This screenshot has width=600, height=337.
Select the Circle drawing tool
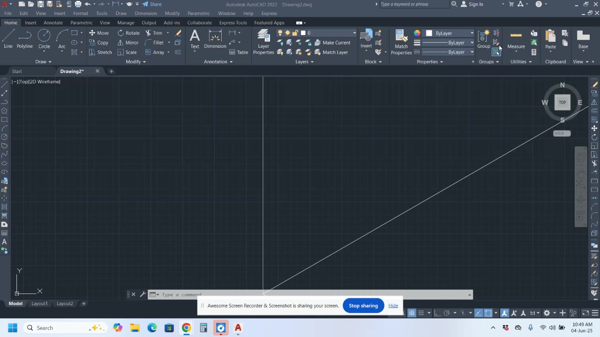44,39
